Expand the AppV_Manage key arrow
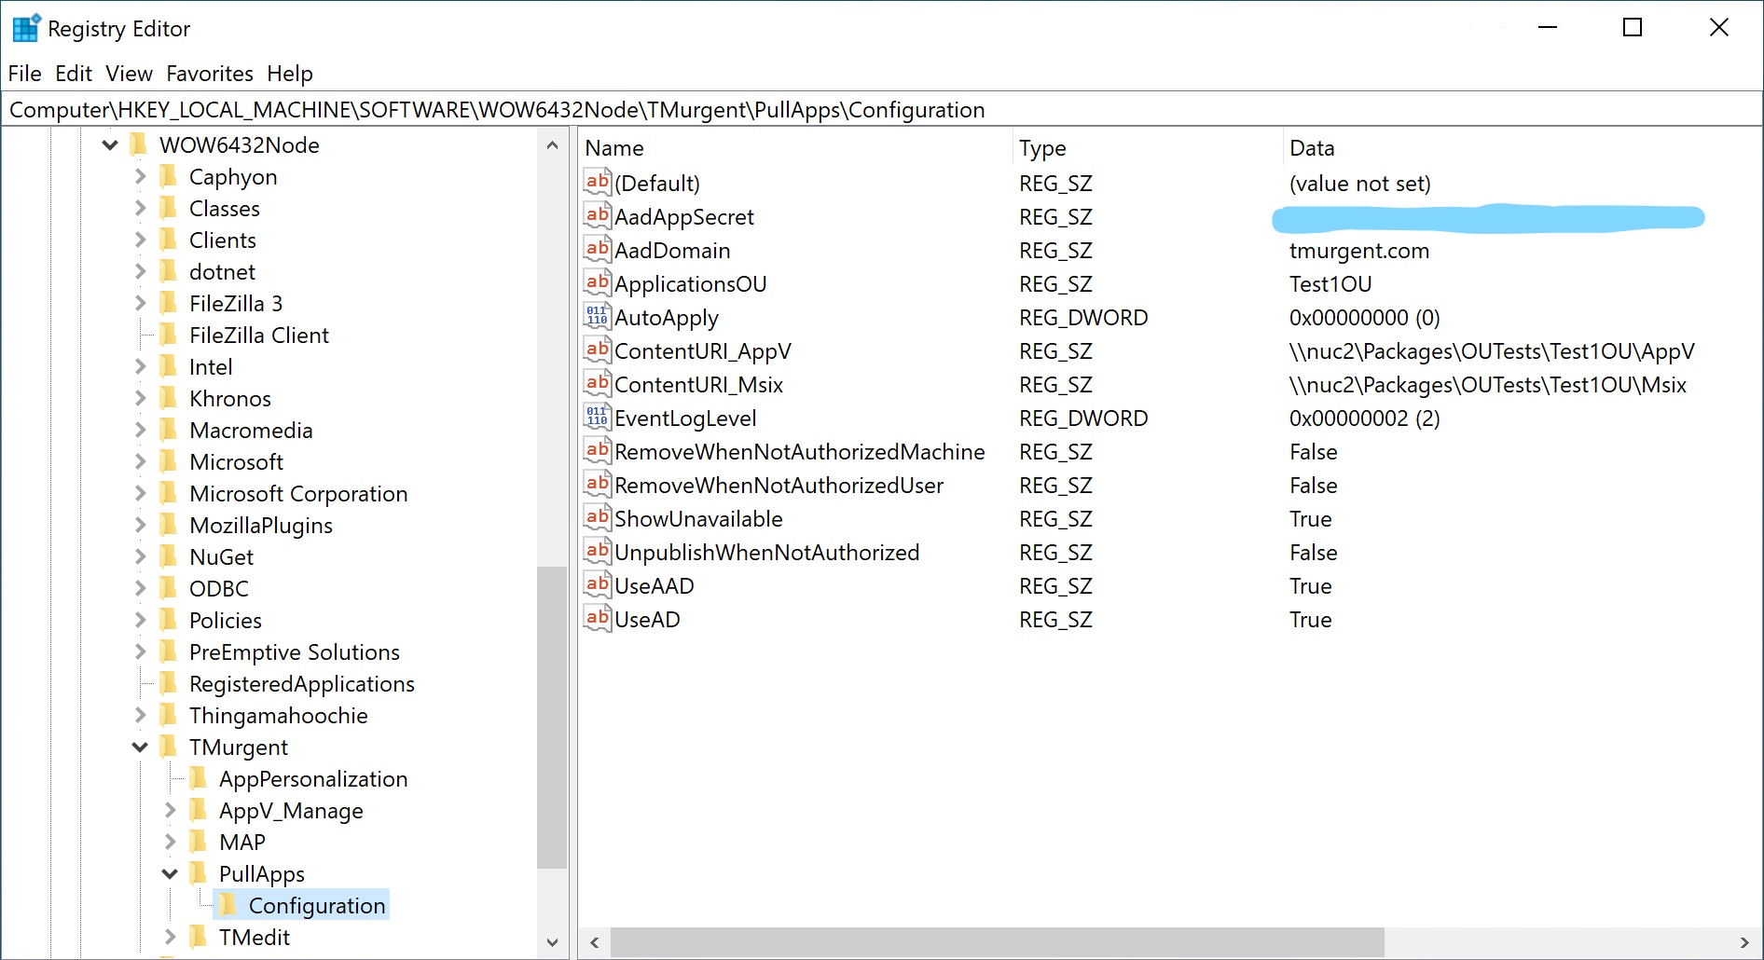Viewport: 1764px width, 960px height. tap(170, 810)
